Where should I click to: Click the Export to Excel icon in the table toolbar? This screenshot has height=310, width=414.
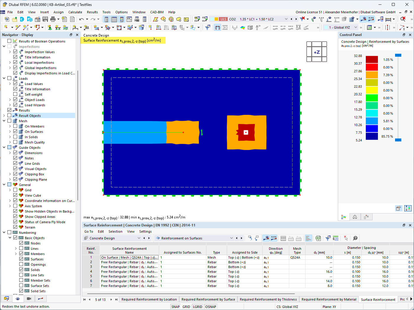tap(318, 238)
